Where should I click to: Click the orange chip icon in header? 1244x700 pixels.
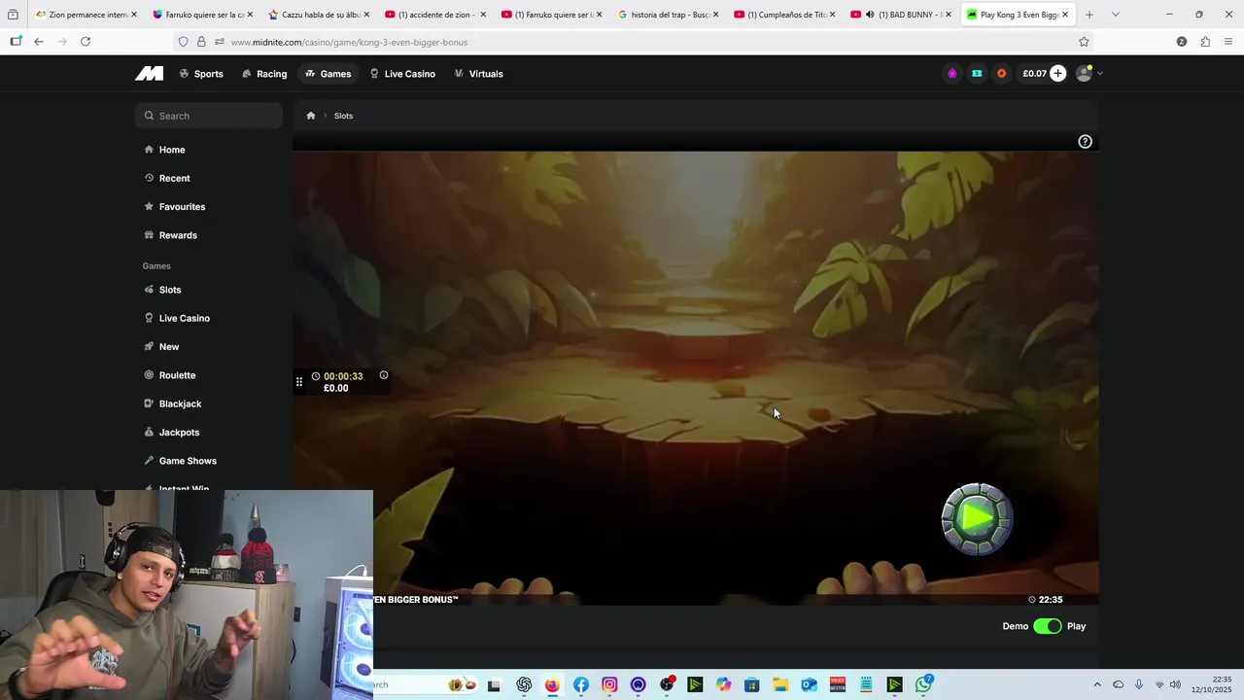(x=1002, y=74)
